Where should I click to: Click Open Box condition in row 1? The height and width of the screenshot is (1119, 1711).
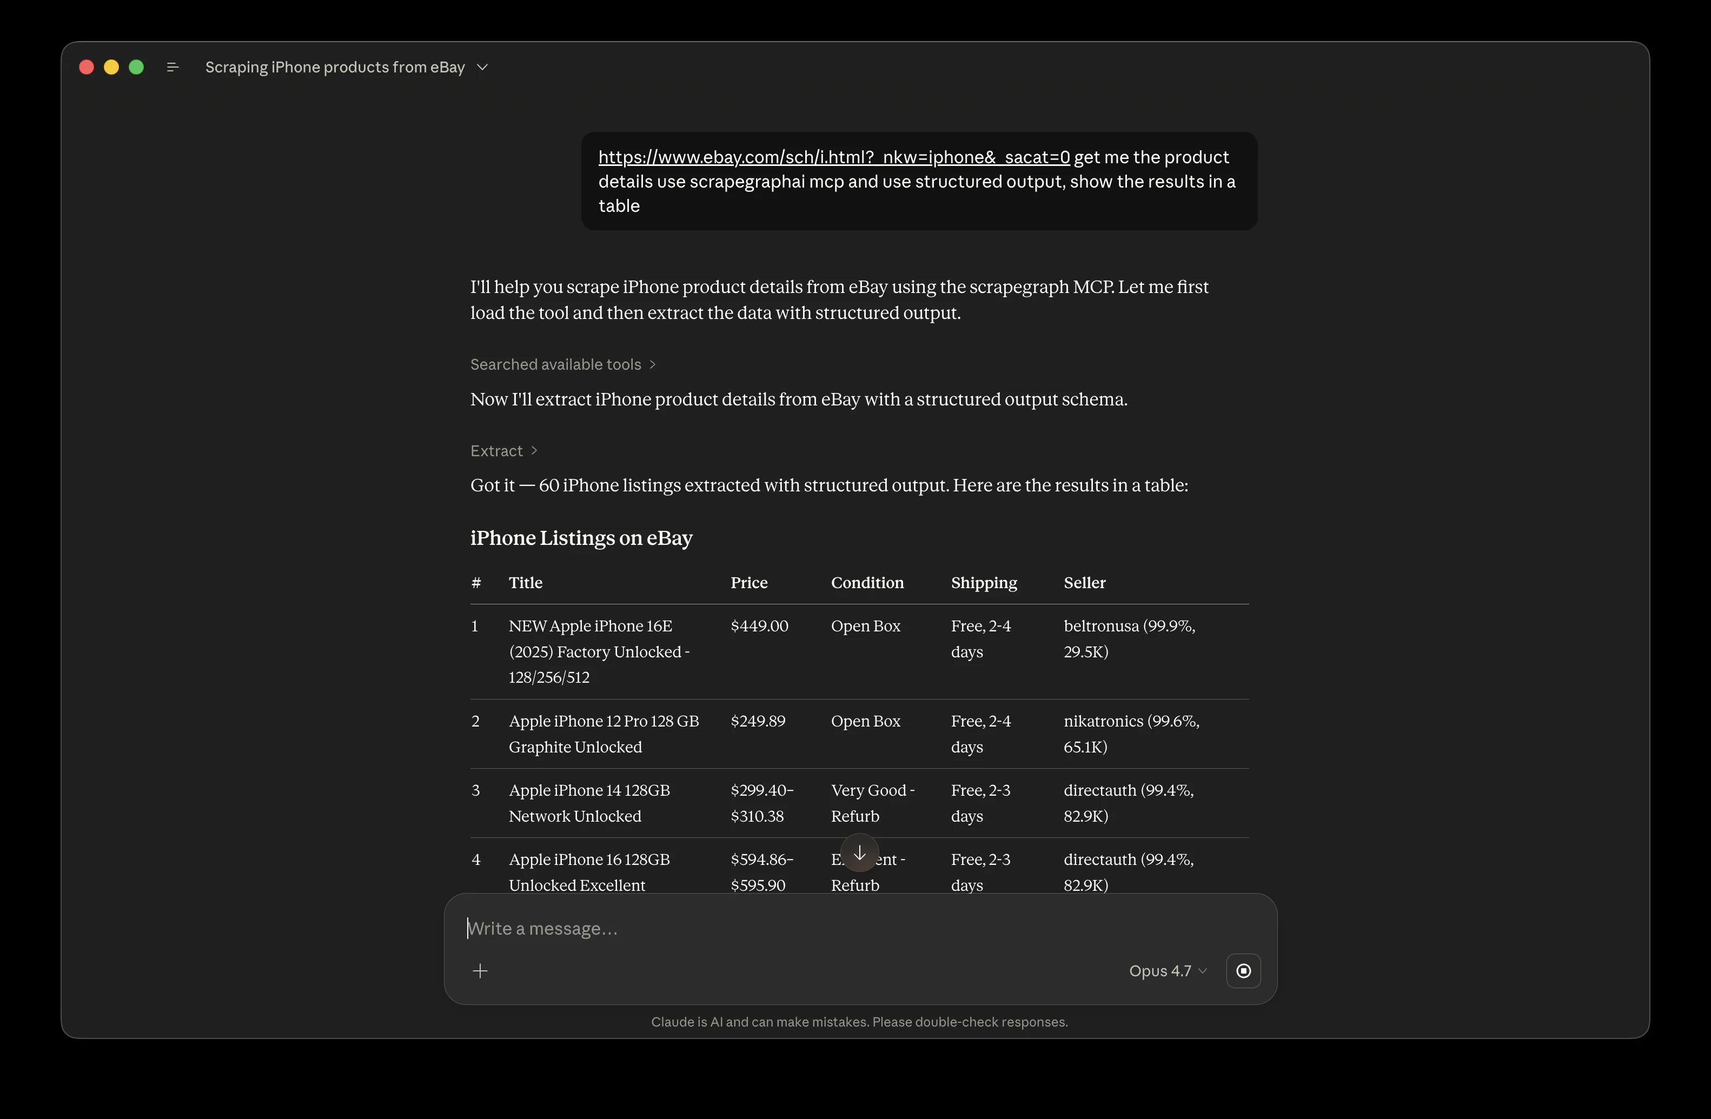pos(866,626)
